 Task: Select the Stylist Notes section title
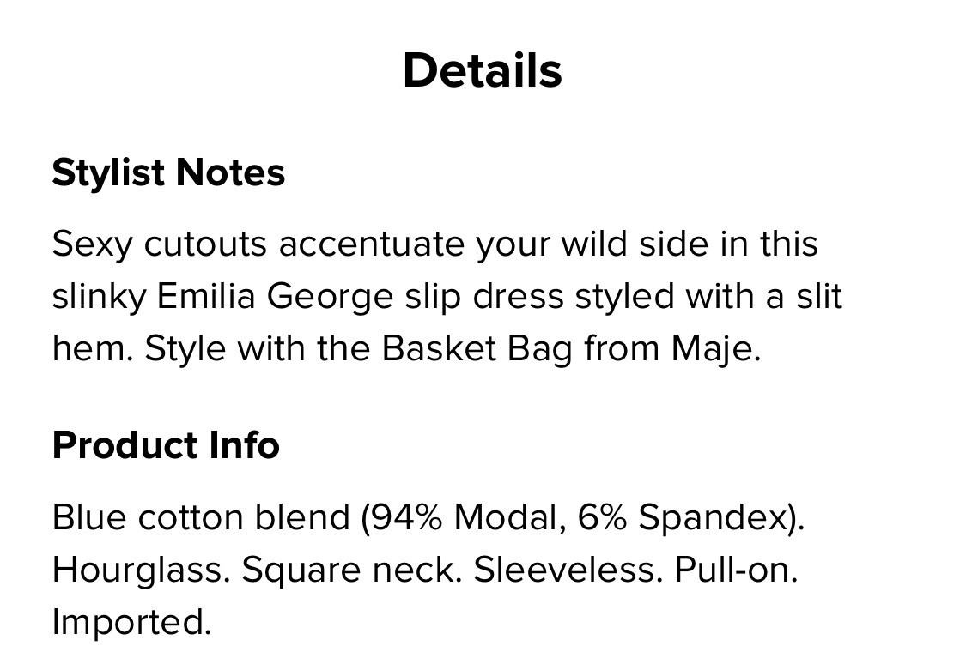[x=168, y=172]
